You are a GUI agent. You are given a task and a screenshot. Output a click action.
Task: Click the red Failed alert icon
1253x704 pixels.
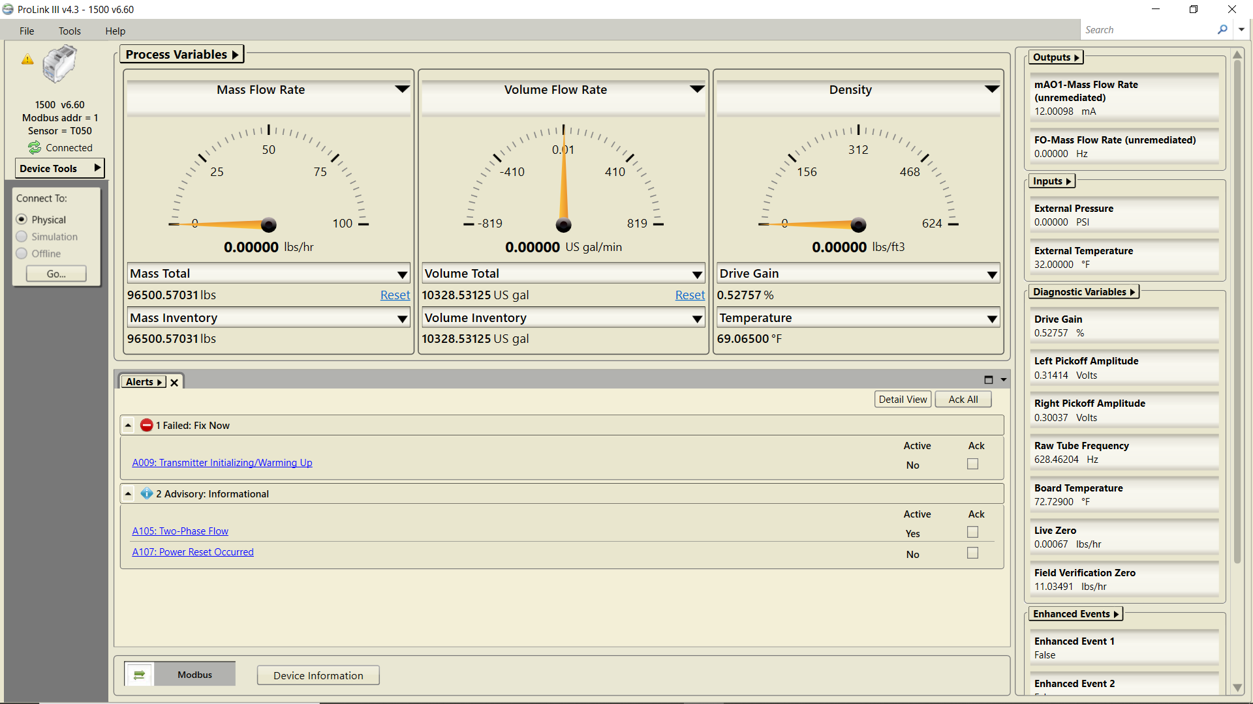[x=146, y=425]
